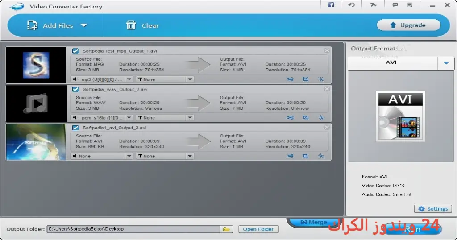
Task: Click the Merge button
Action: pos(313,223)
